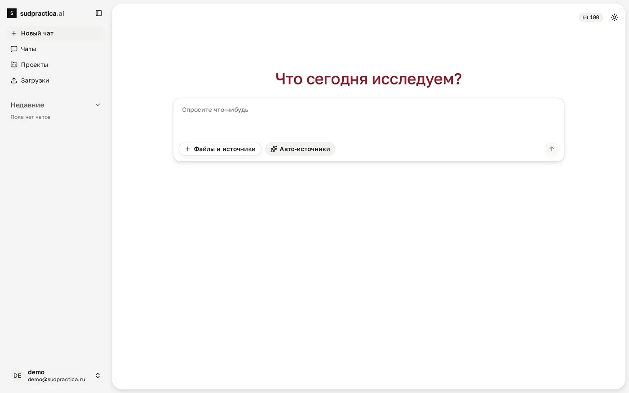The height and width of the screenshot is (393, 629).
Task: Click the 'Что сегодня исследуем?' heading
Action: 368,79
